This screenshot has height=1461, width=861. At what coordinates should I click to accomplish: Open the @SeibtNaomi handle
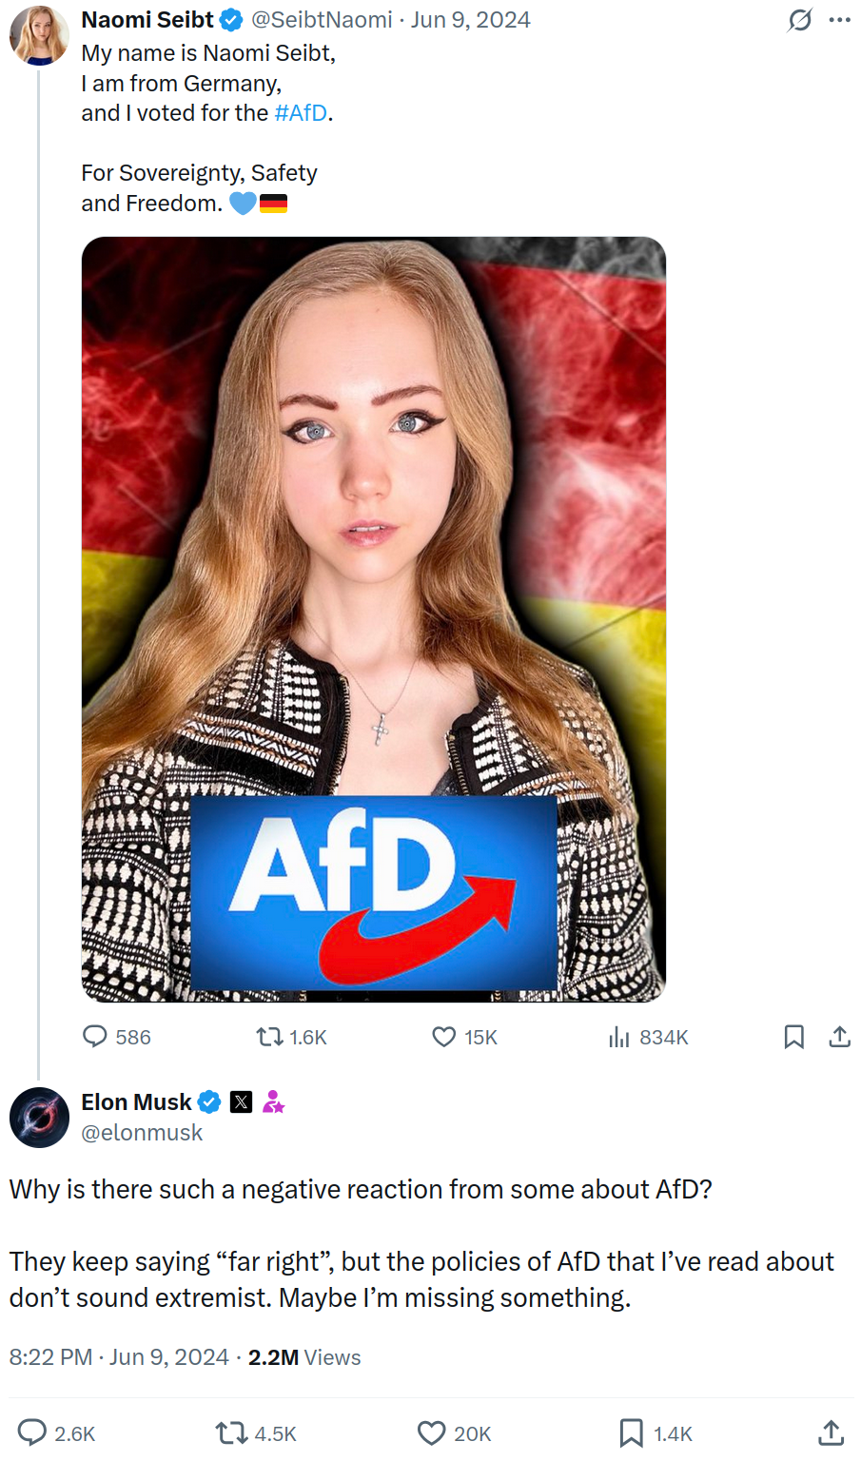point(322,20)
